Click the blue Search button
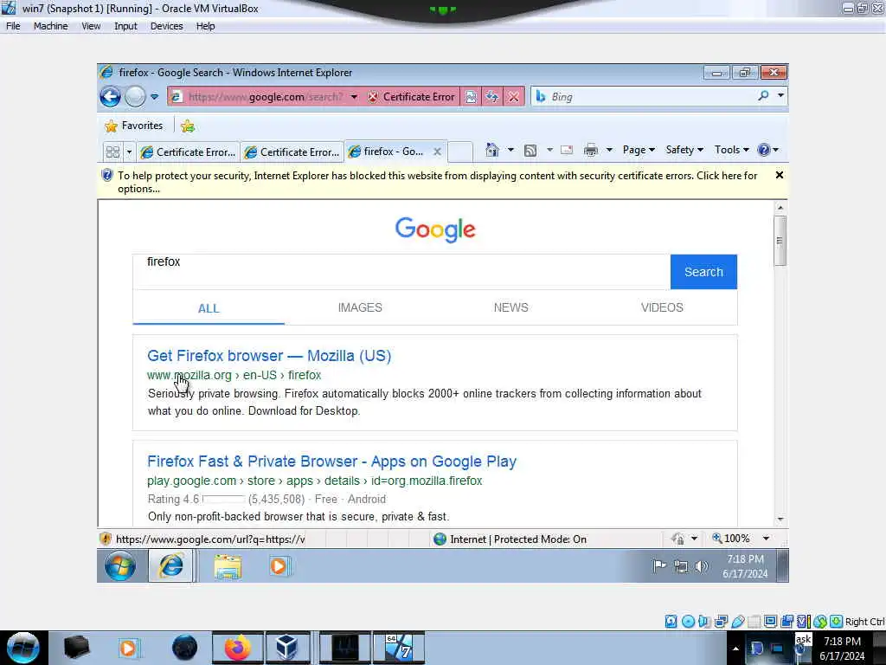The height and width of the screenshot is (665, 886). point(703,272)
